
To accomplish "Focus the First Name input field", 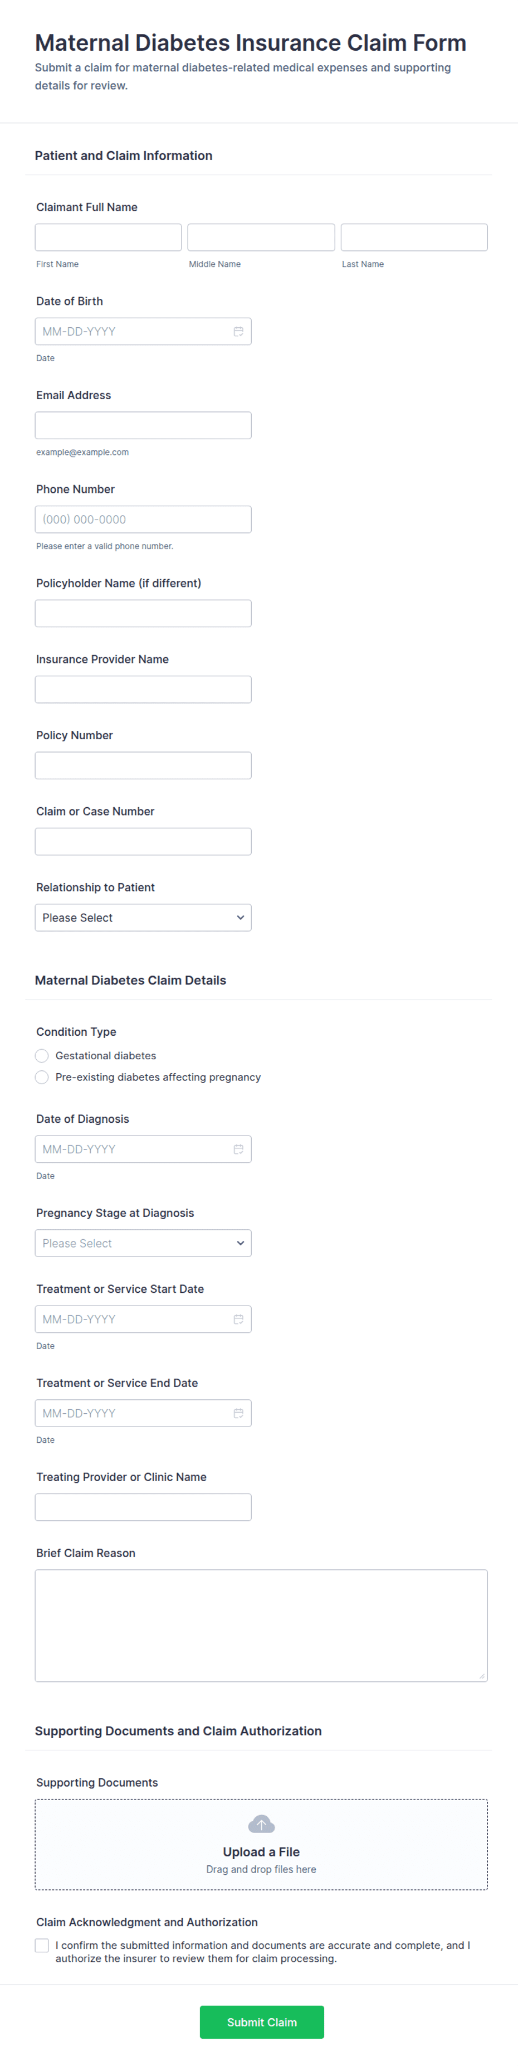I will click(x=108, y=237).
